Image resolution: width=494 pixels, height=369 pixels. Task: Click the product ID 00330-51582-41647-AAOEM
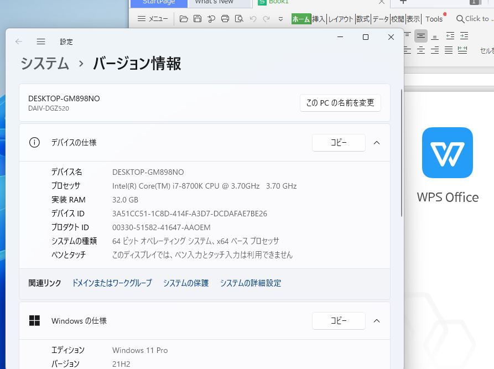[x=162, y=227]
